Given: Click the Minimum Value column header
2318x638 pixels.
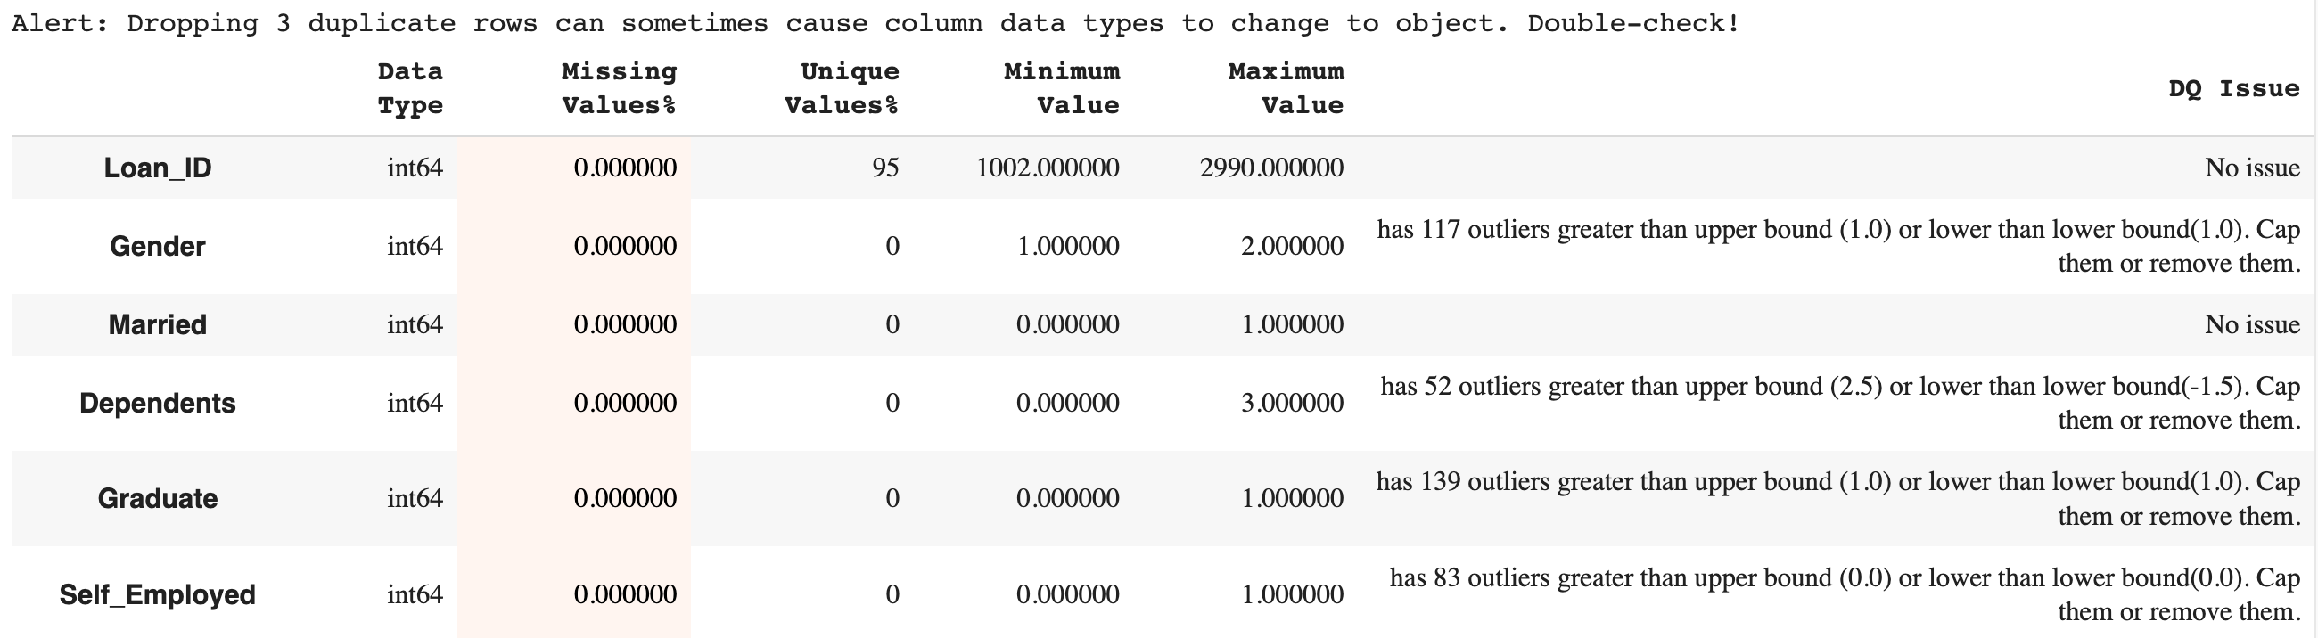Looking at the screenshot, I should pyautogui.click(x=1062, y=88).
